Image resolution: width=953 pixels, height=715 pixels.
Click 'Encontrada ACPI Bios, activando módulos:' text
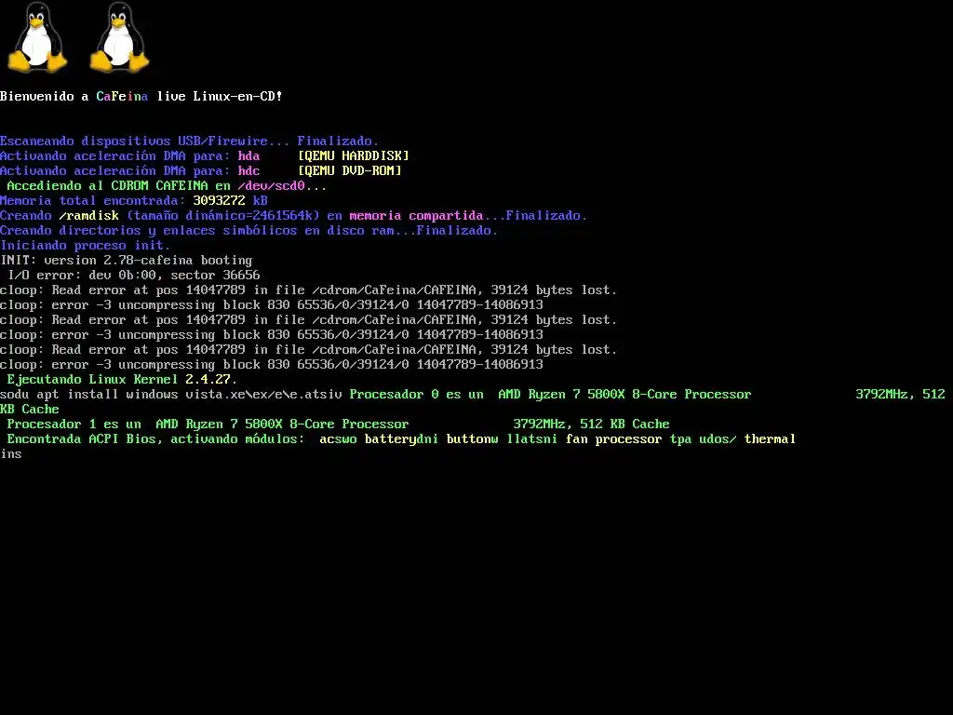(x=155, y=439)
